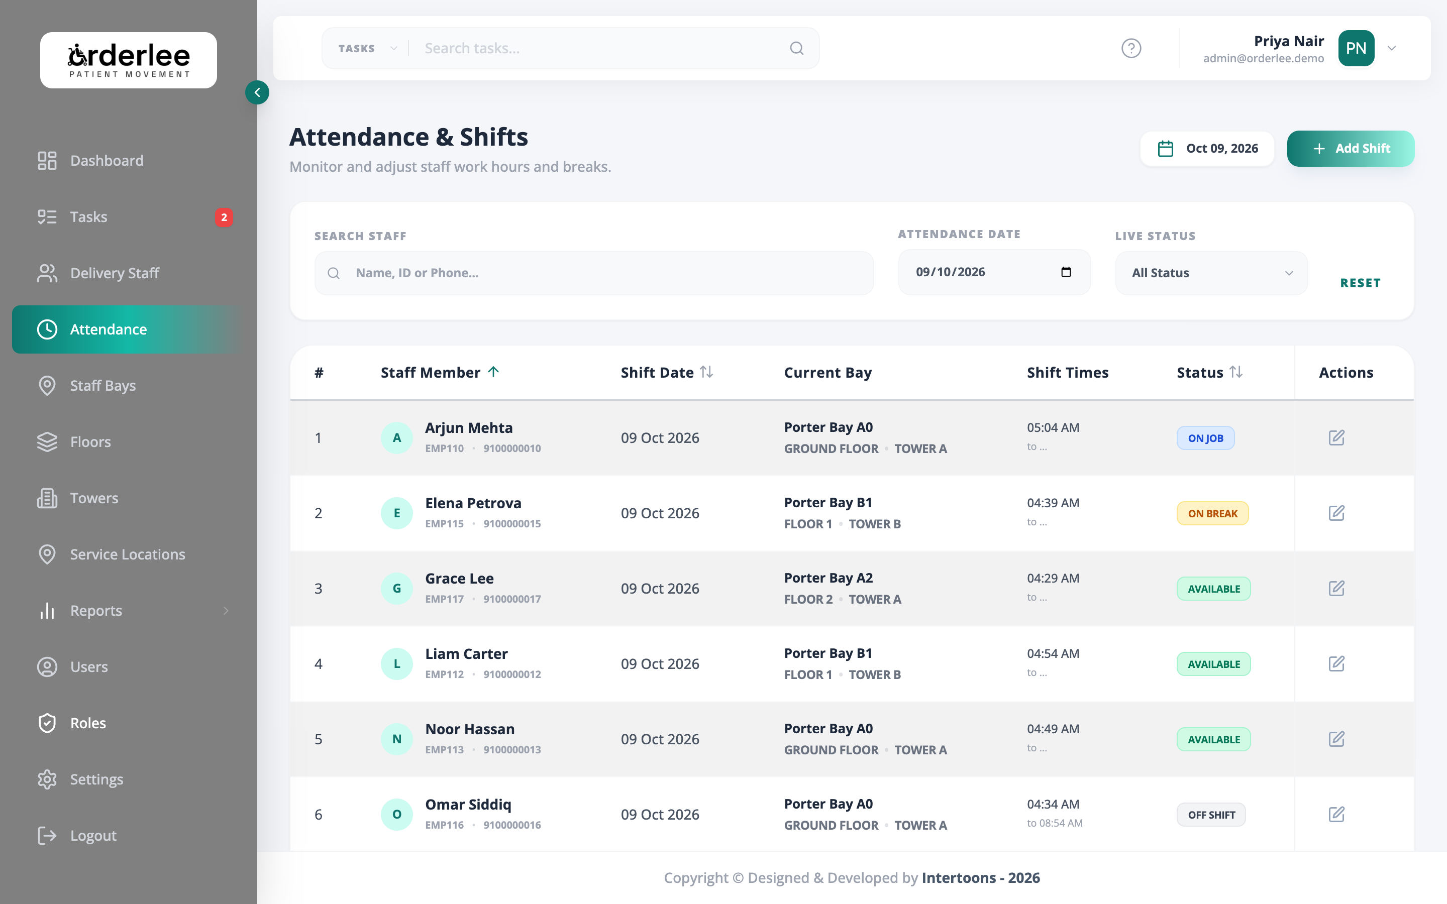Open Floors in the sidebar
This screenshot has height=904, width=1447.
click(x=129, y=442)
